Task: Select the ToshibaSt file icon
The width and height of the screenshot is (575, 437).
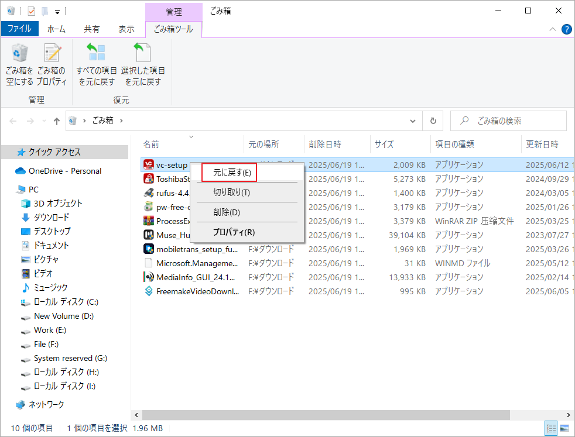Action: 149,179
